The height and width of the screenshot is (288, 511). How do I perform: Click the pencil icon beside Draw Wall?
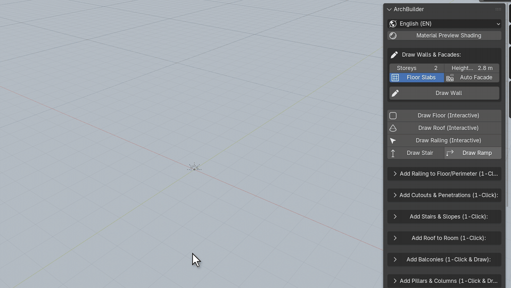click(x=395, y=93)
